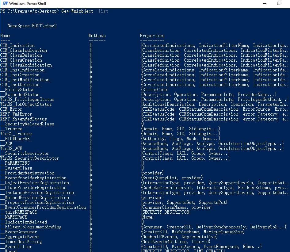
Task: Click the CIM_InstCreation name
Action: [x=20, y=75]
